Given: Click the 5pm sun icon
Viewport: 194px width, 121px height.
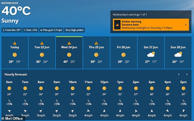Looking at the screenshot, I should coord(184,88).
